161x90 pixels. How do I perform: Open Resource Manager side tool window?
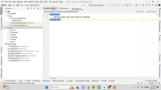1,23
